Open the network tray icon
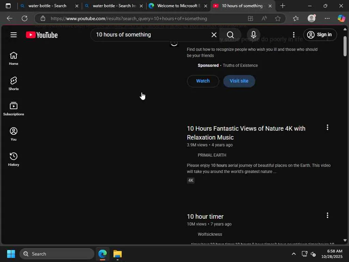The height and width of the screenshot is (262, 349). click(304, 254)
